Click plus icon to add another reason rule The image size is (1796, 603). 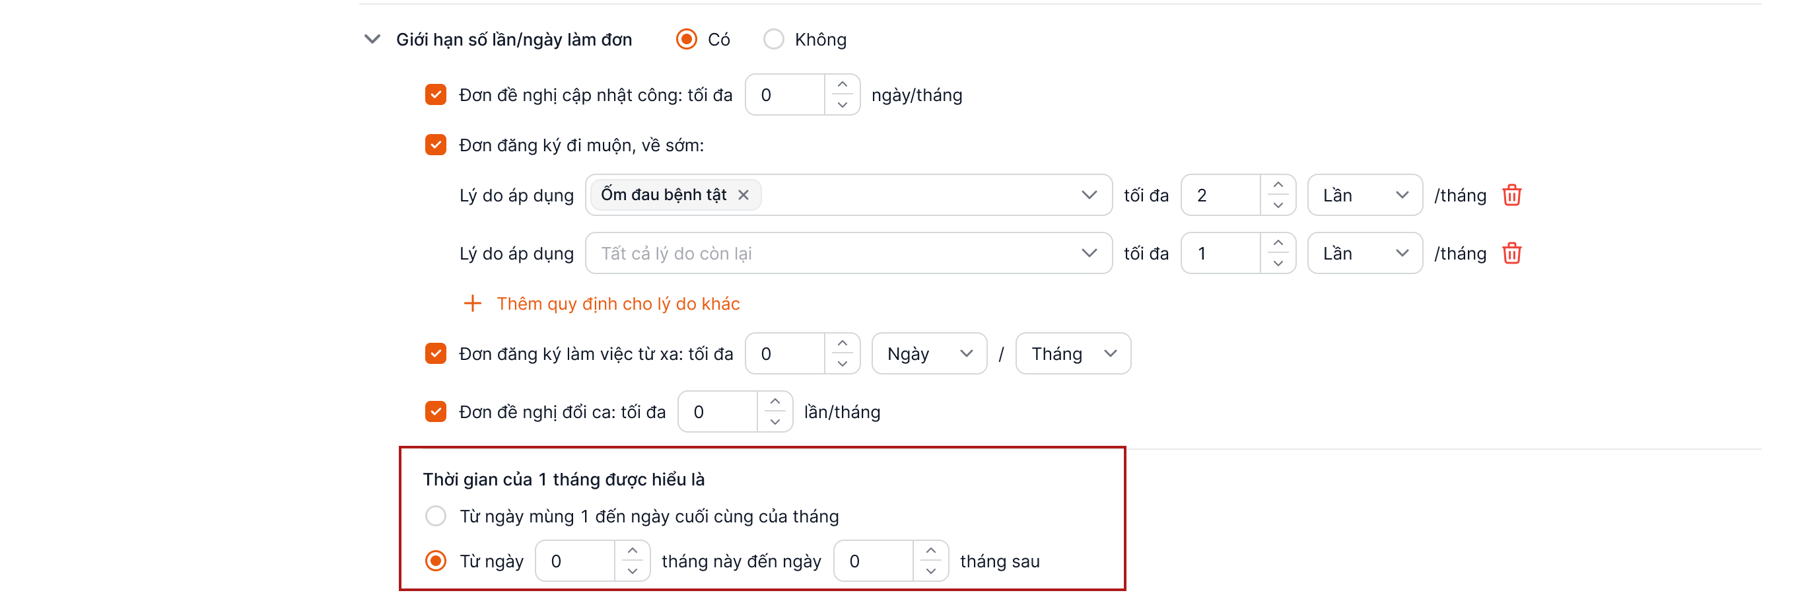tap(472, 304)
